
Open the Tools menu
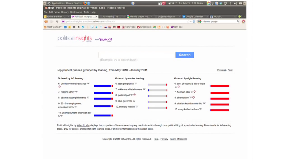click(x=86, y=12)
